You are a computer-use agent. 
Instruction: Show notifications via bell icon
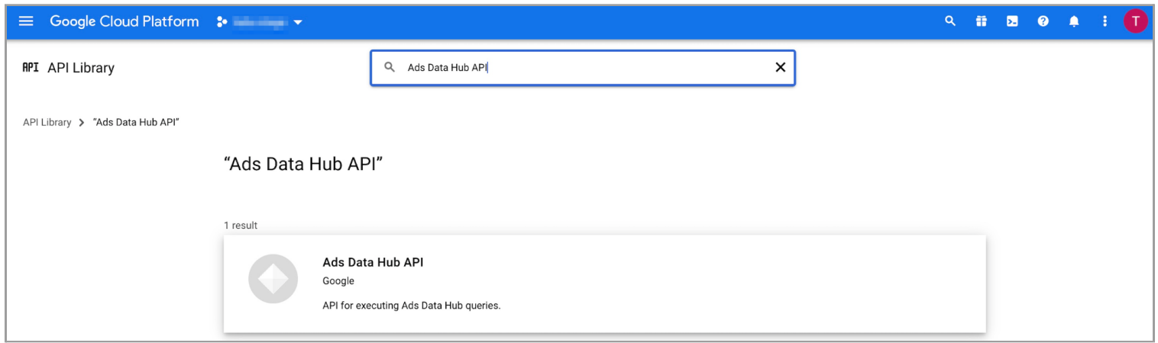pos(1074,21)
